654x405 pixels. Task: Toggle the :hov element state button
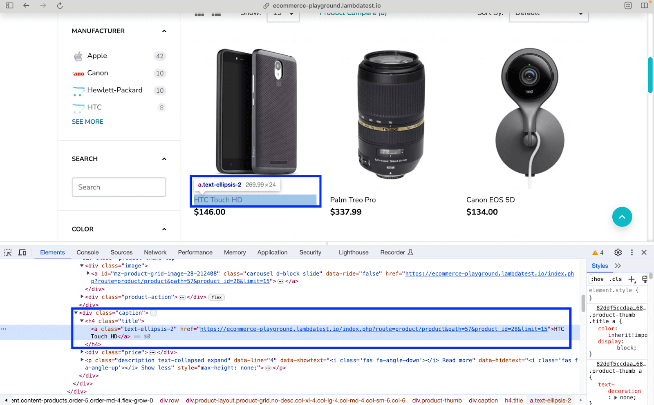click(x=598, y=279)
